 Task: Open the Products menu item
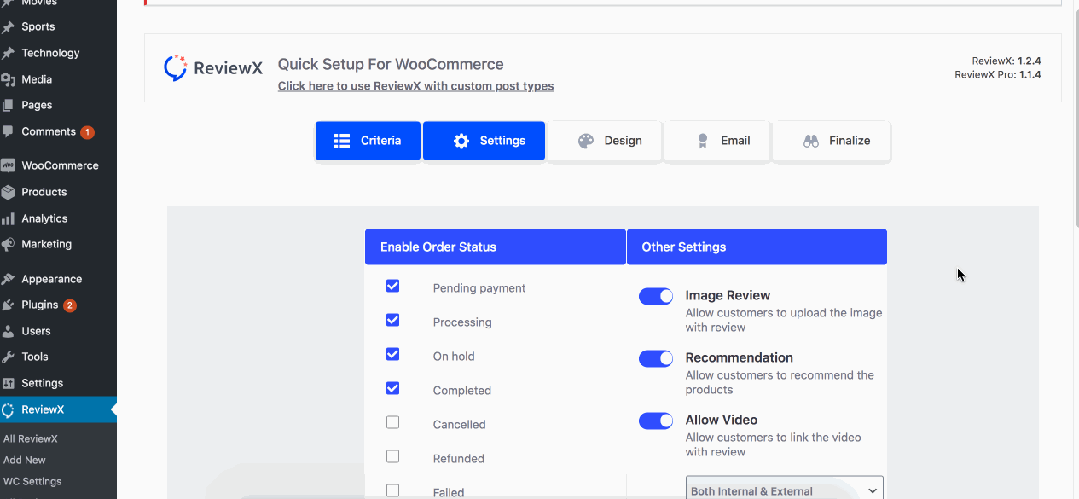(58, 192)
